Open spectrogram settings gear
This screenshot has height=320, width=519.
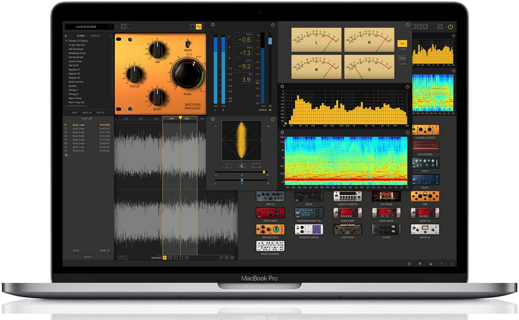pyautogui.click(x=282, y=133)
